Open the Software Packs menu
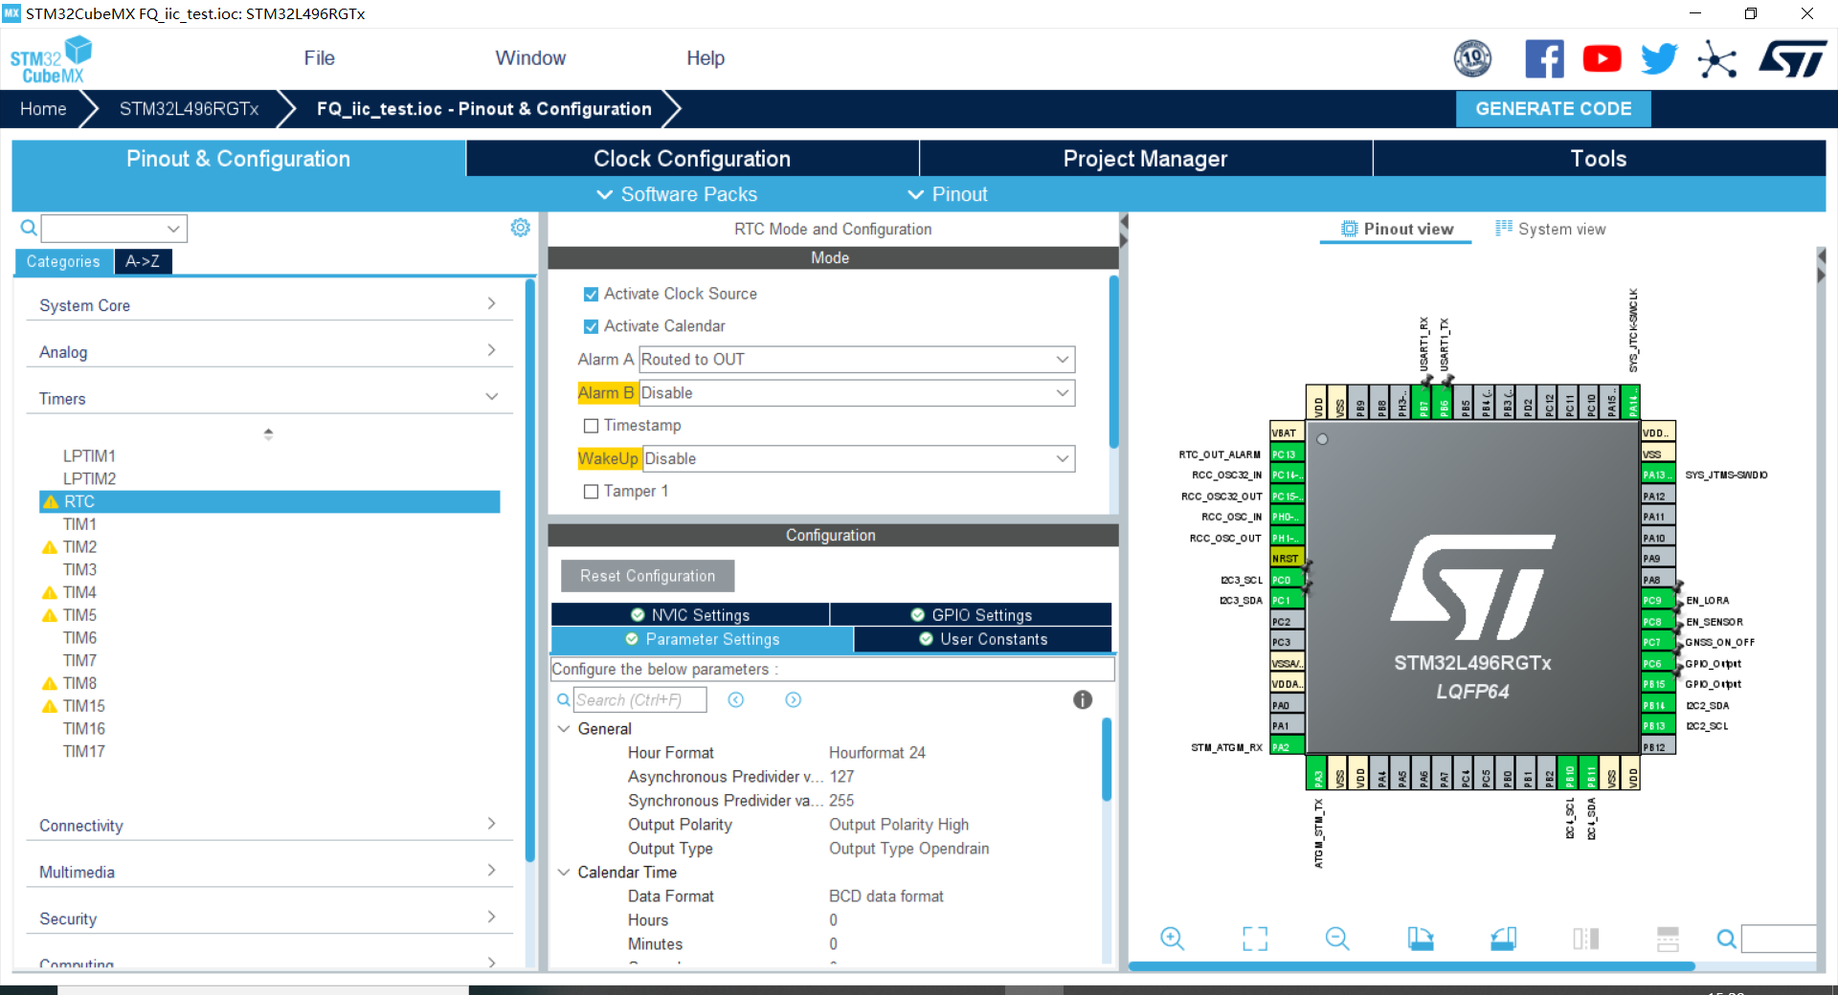The height and width of the screenshot is (995, 1838). click(x=677, y=194)
